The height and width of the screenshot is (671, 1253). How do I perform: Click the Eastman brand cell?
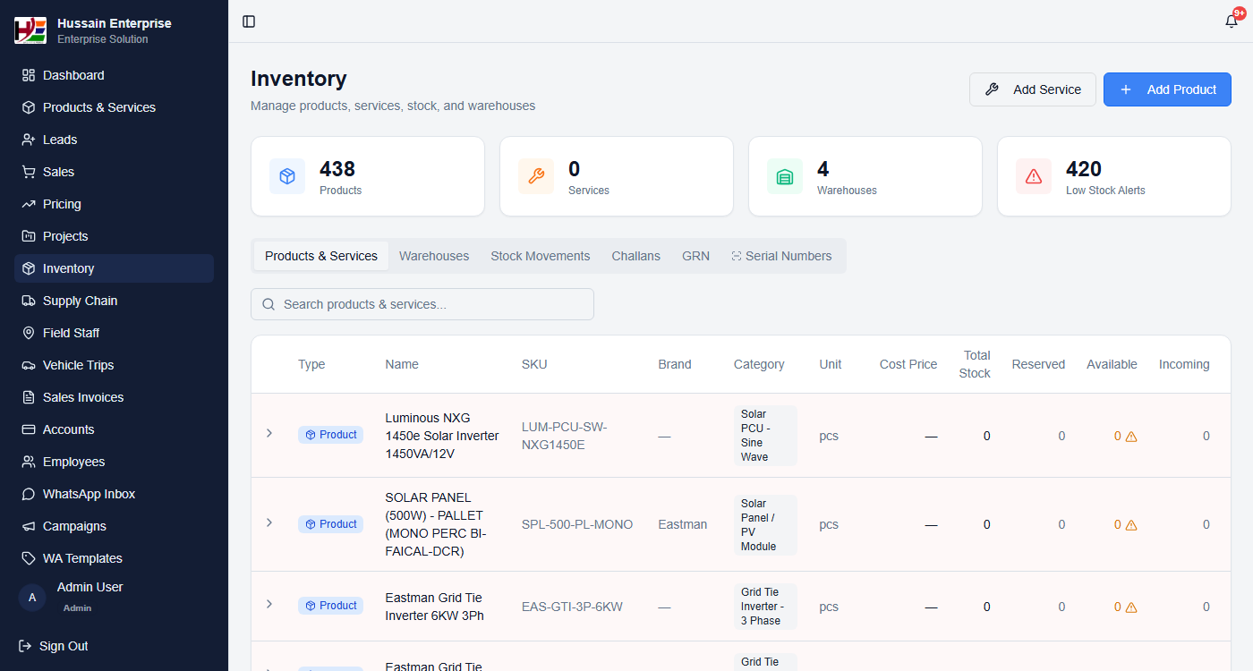click(683, 524)
